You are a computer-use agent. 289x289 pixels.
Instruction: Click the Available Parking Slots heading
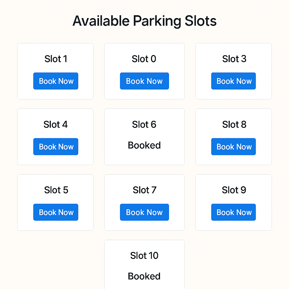(144, 21)
